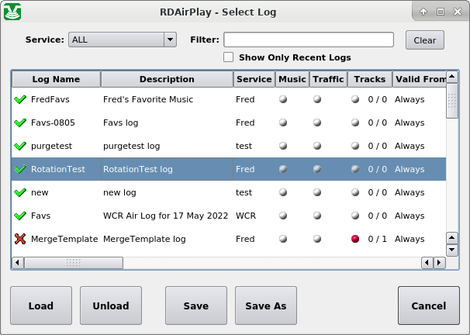Sort by the Description column header

coord(167,79)
